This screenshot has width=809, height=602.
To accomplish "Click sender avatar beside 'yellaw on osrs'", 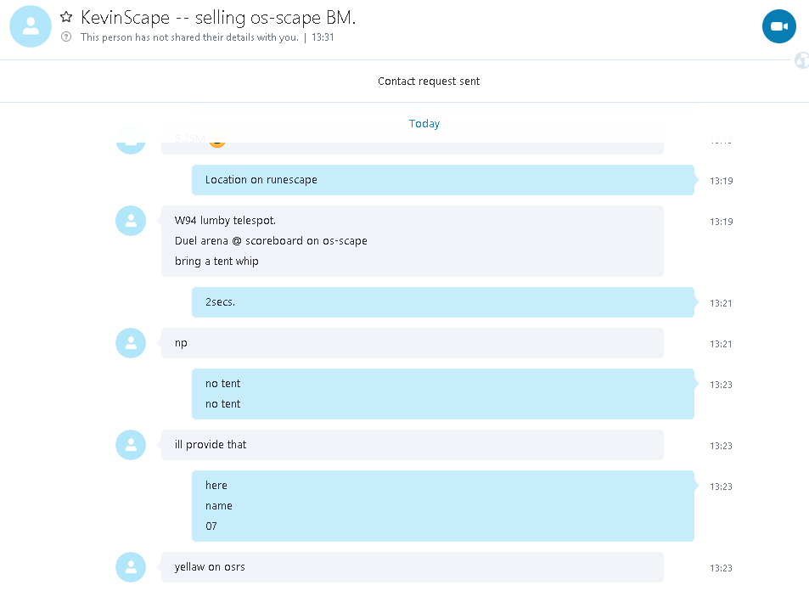I will pos(131,567).
